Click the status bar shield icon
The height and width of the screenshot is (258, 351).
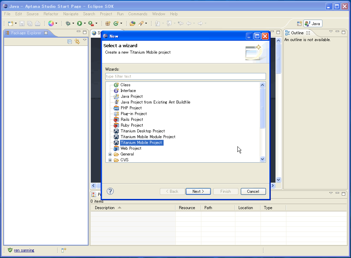(10, 250)
